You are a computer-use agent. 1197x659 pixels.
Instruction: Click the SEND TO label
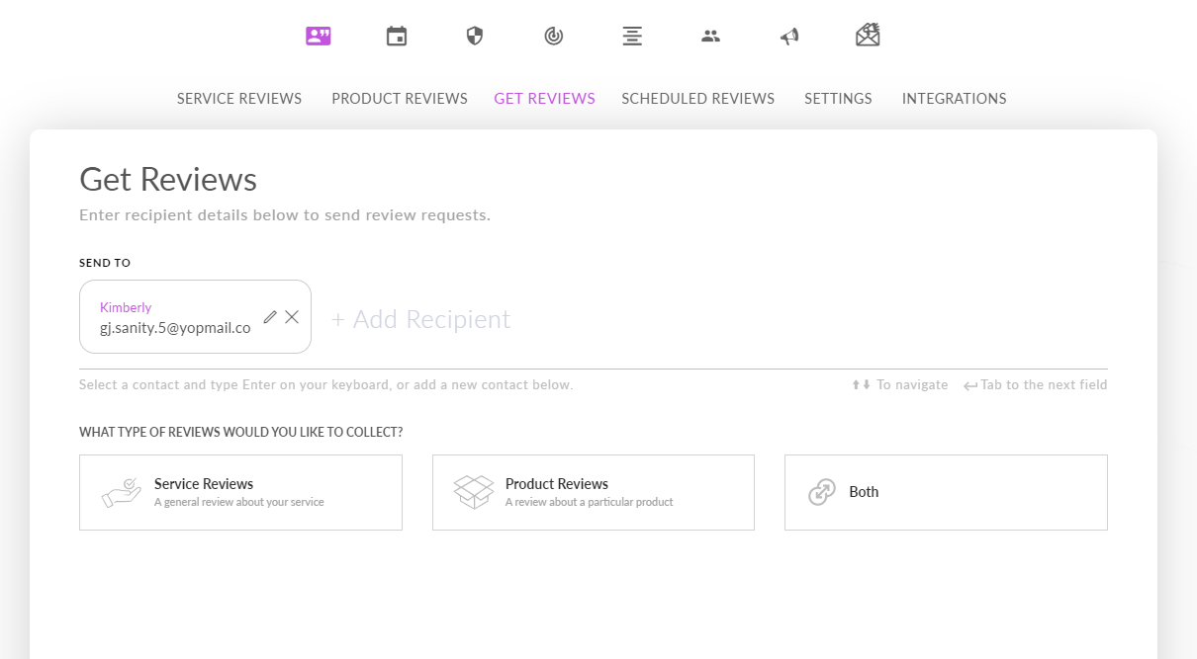point(105,263)
